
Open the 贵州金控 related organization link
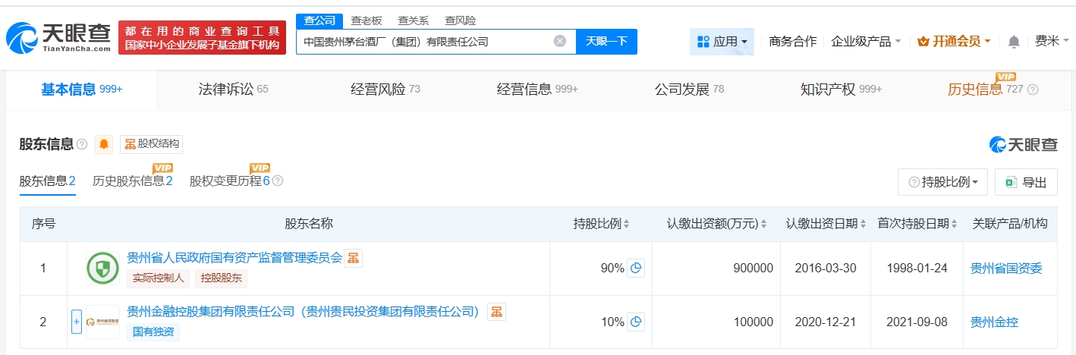(x=994, y=322)
